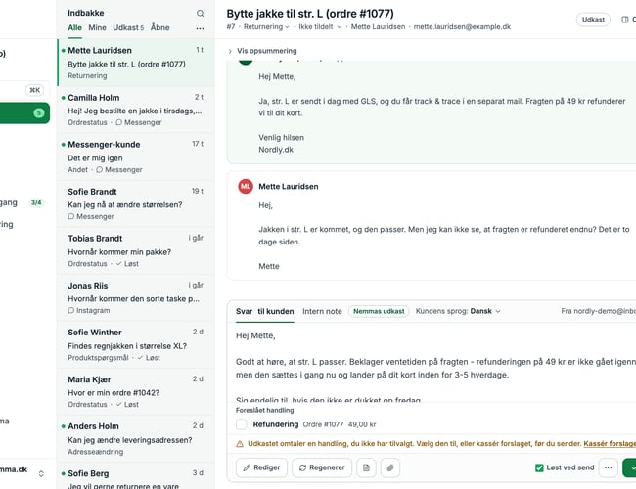Click the Instagram icon on Jonas Riis's row
636x489 pixels.
click(x=71, y=311)
